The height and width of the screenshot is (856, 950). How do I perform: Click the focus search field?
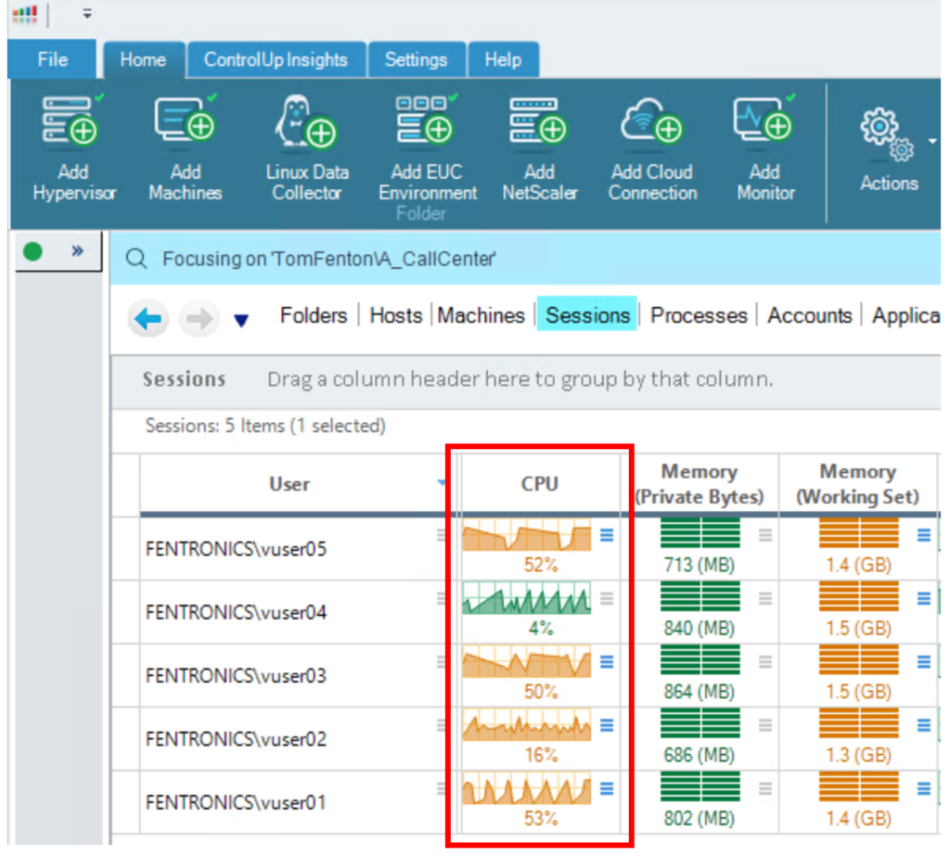pos(525,259)
